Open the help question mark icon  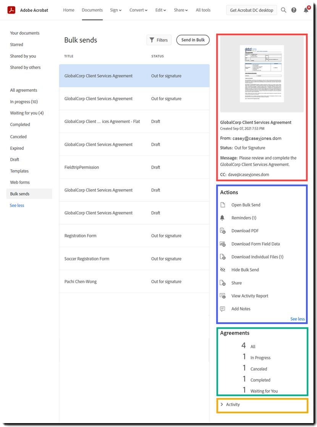pyautogui.click(x=294, y=10)
